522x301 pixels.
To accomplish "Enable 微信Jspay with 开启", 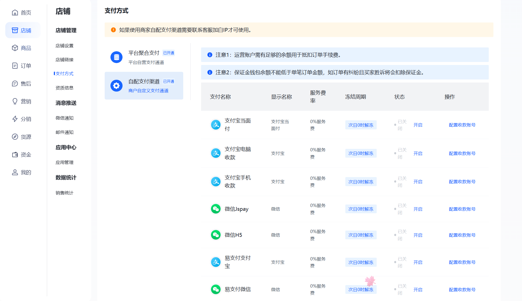I will tap(418, 209).
